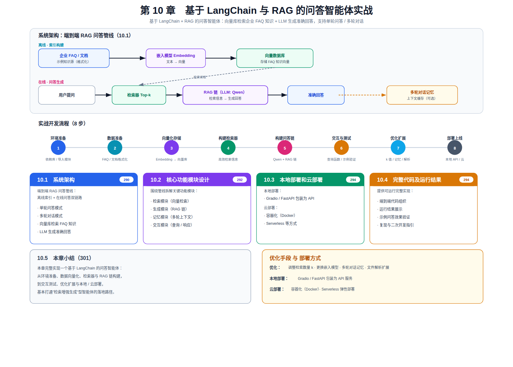The height and width of the screenshot is (367, 513).
Task: Click page badge 294 on 10.4 card
Action: 466,180
